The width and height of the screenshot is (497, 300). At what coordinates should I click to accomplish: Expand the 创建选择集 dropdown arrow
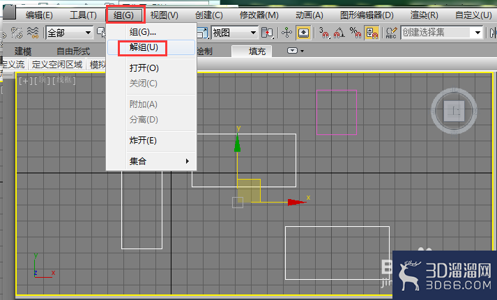(x=477, y=32)
